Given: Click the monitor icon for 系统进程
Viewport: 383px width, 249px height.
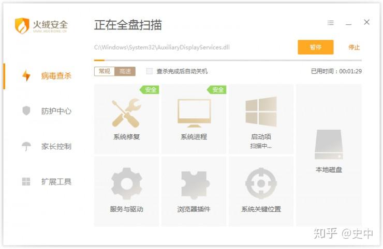Looking at the screenshot, I should (194, 113).
